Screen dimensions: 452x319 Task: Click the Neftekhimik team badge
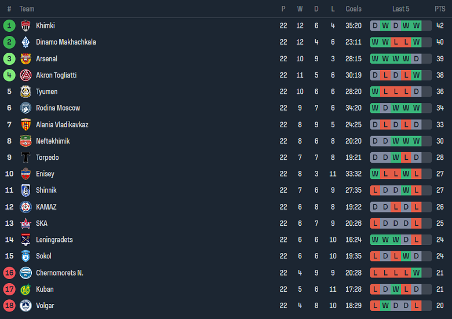point(25,141)
